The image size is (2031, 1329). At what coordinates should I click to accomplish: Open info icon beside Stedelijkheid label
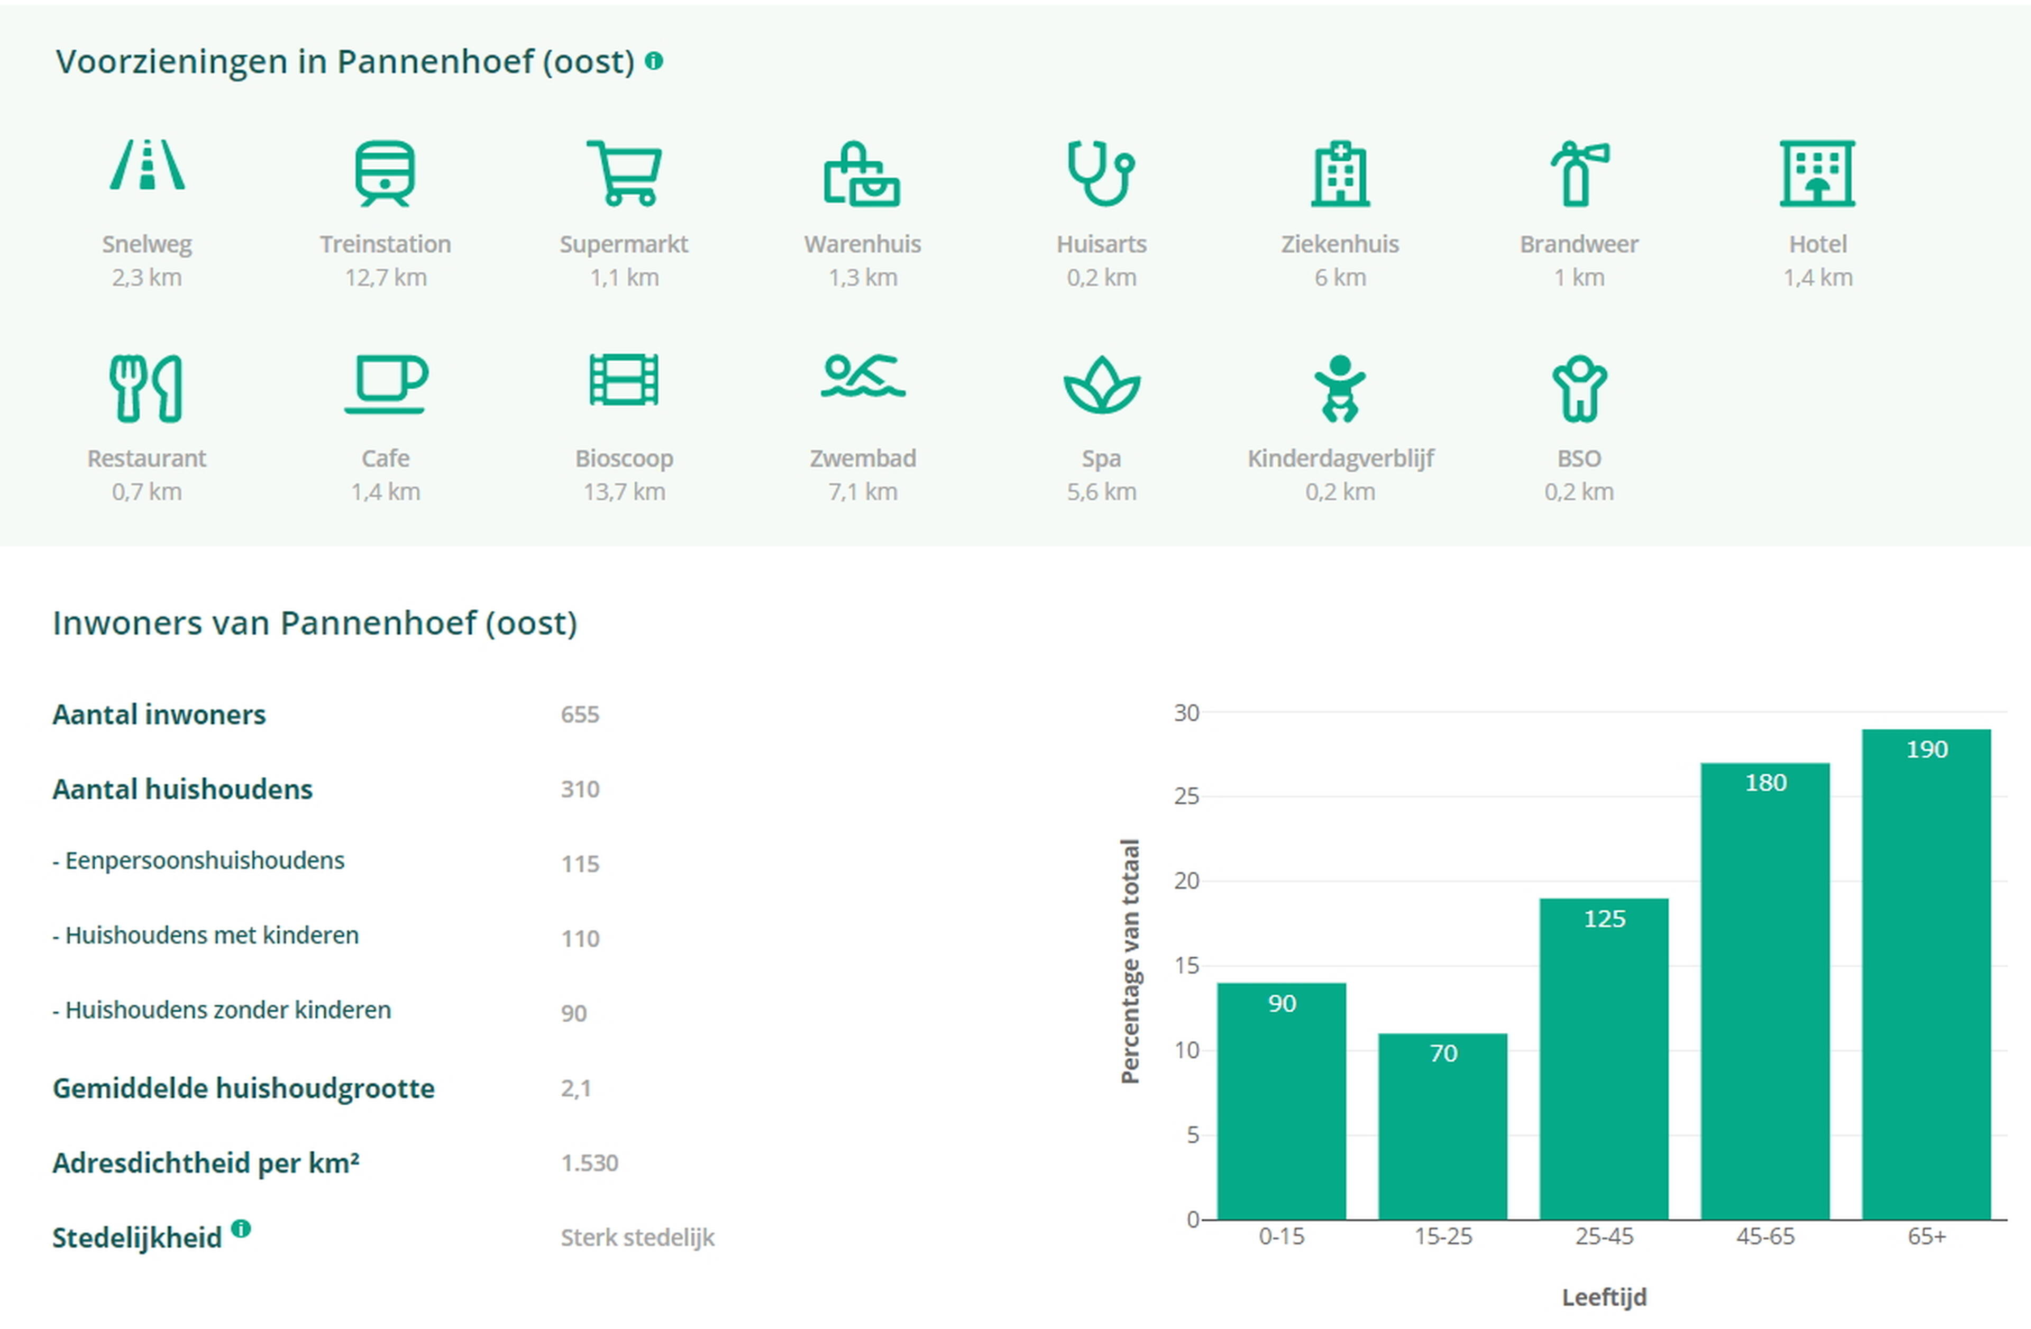click(x=242, y=1229)
